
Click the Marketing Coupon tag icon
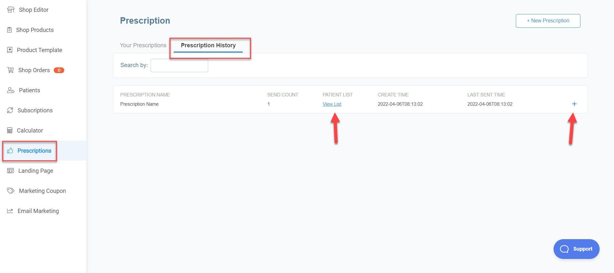tap(11, 191)
